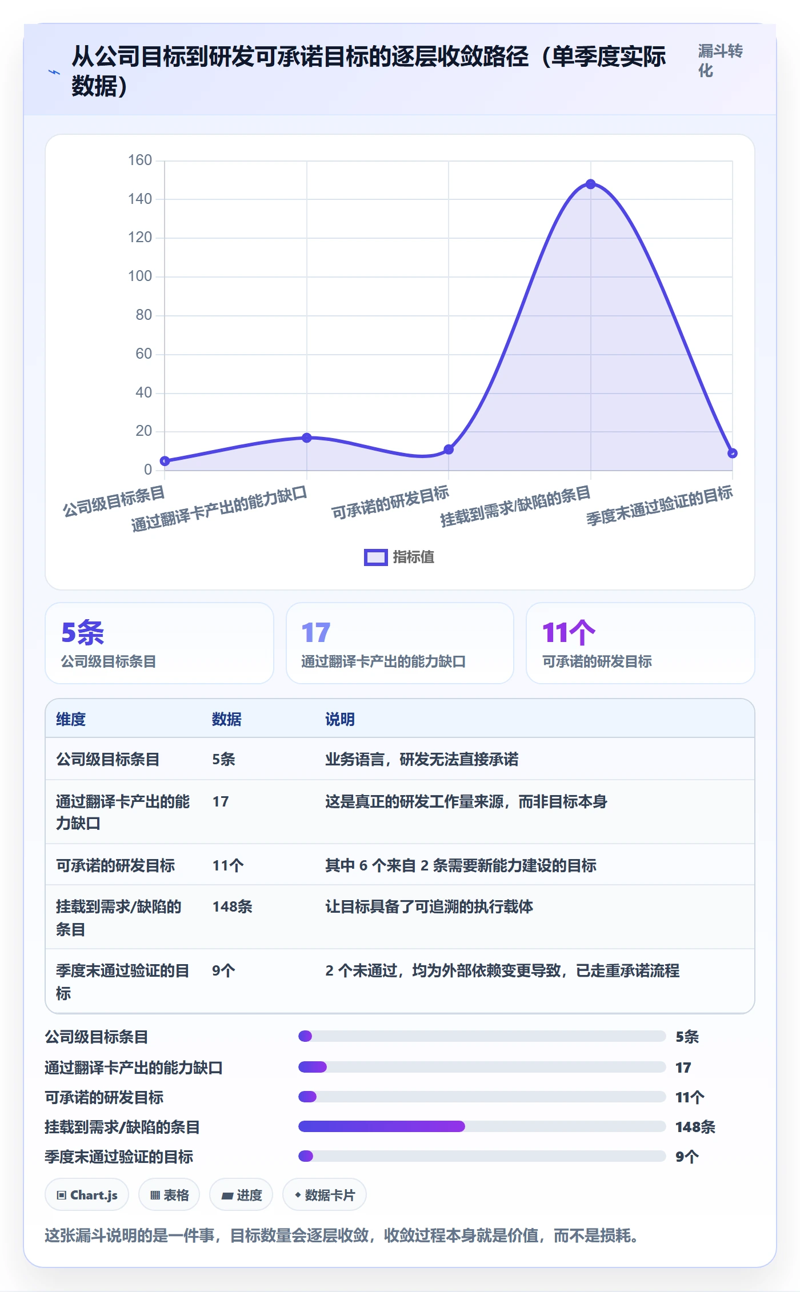Click the 指标值 legend label
The image size is (800, 1292).
pyautogui.click(x=414, y=557)
